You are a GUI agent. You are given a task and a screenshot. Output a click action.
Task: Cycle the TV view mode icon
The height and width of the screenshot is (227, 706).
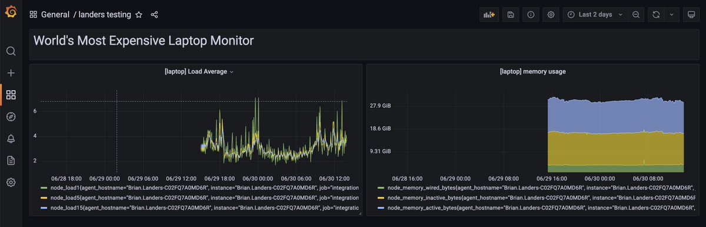click(691, 15)
